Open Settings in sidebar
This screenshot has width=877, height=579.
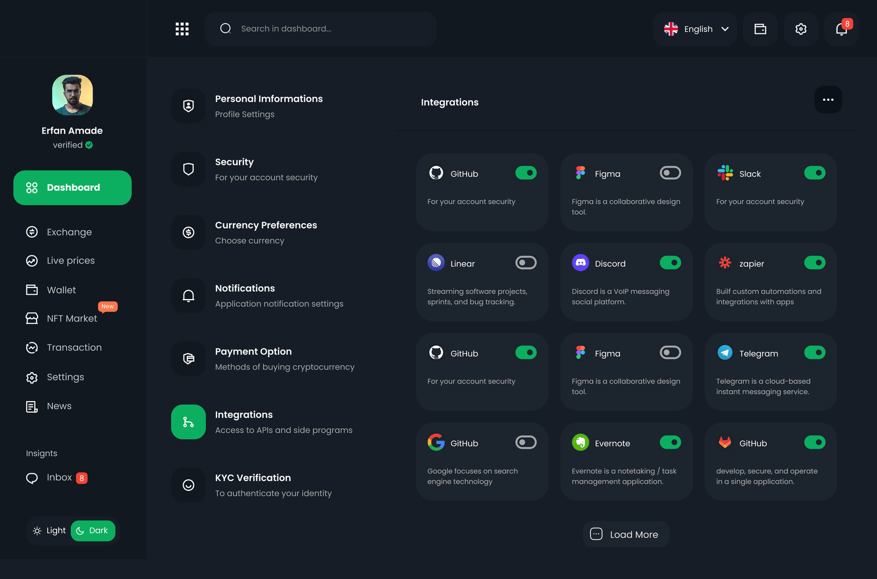[55, 377]
